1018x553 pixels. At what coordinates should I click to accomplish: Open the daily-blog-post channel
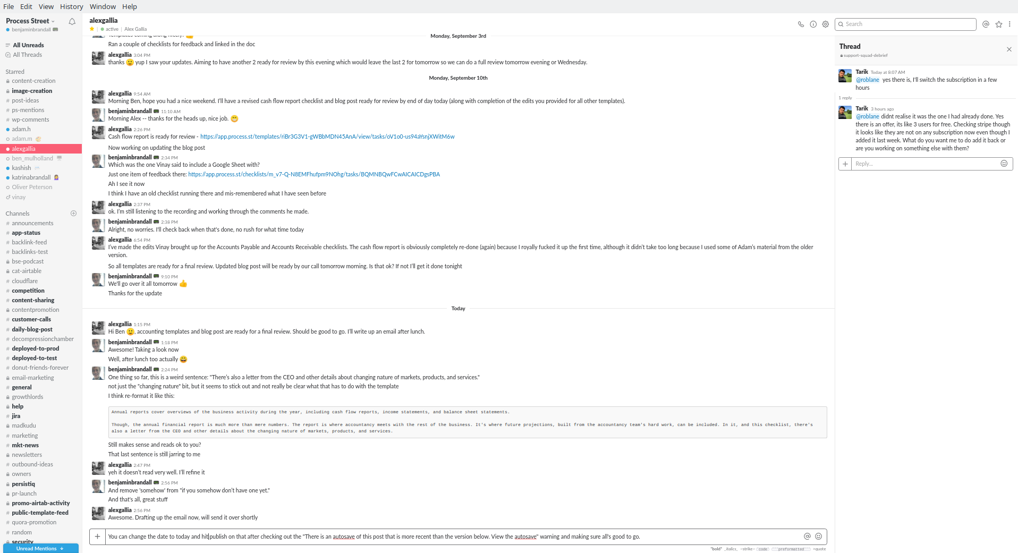pyautogui.click(x=32, y=329)
